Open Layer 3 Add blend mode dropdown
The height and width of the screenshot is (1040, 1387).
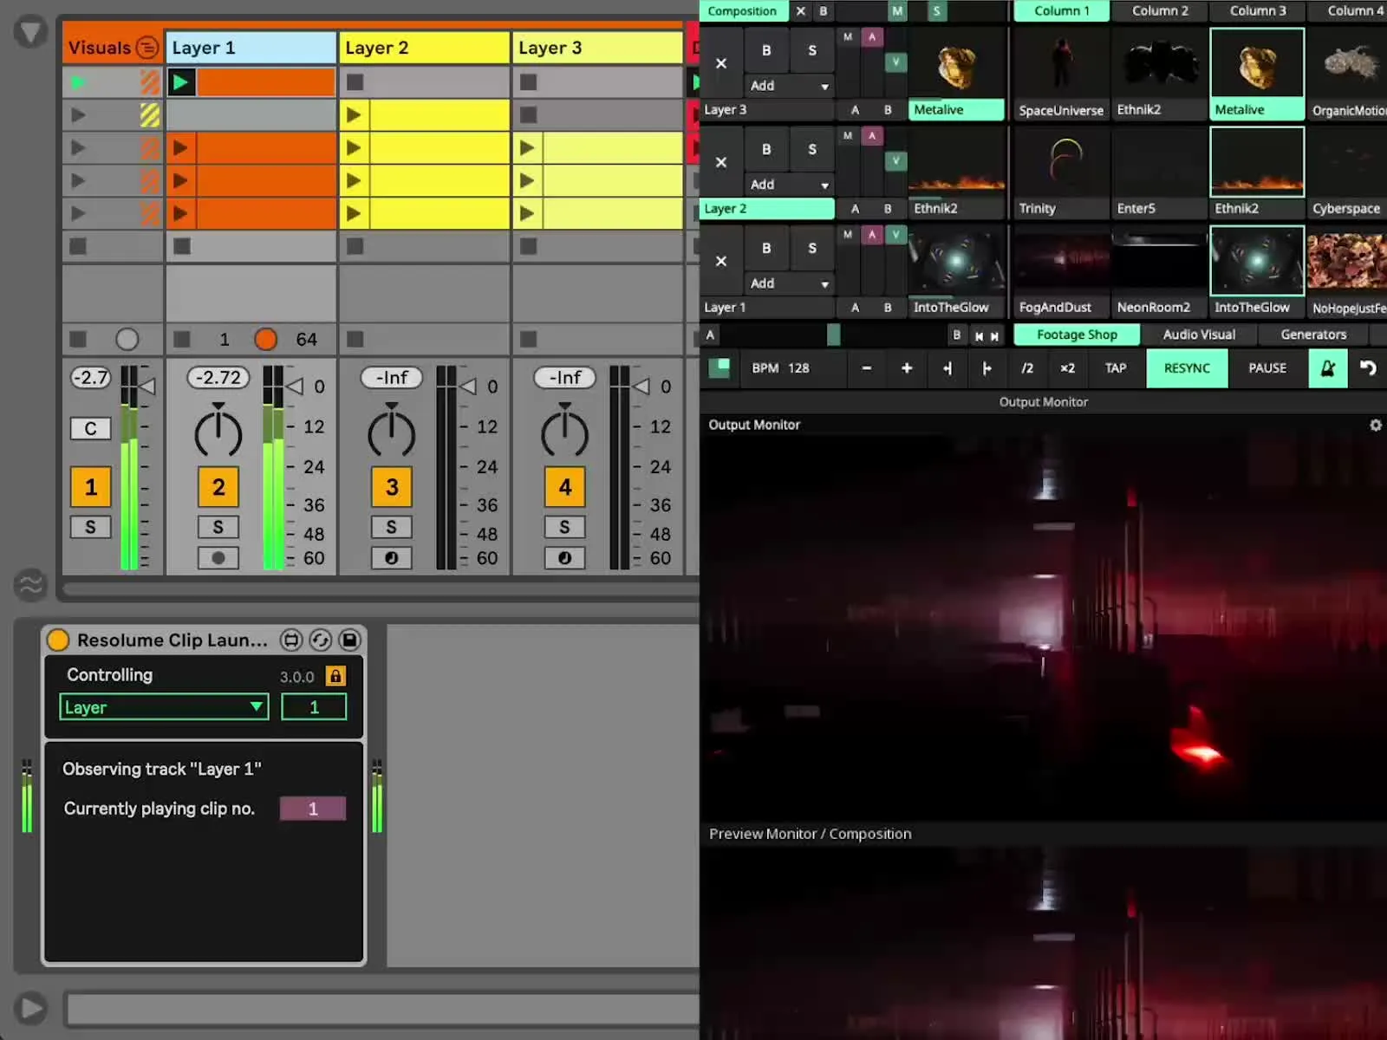789,86
